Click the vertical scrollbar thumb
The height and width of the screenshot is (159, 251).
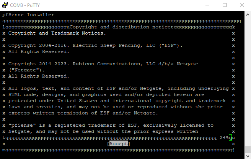[248, 150]
